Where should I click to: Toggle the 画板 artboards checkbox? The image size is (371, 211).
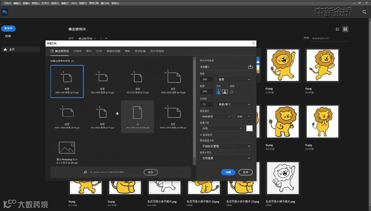point(232,92)
